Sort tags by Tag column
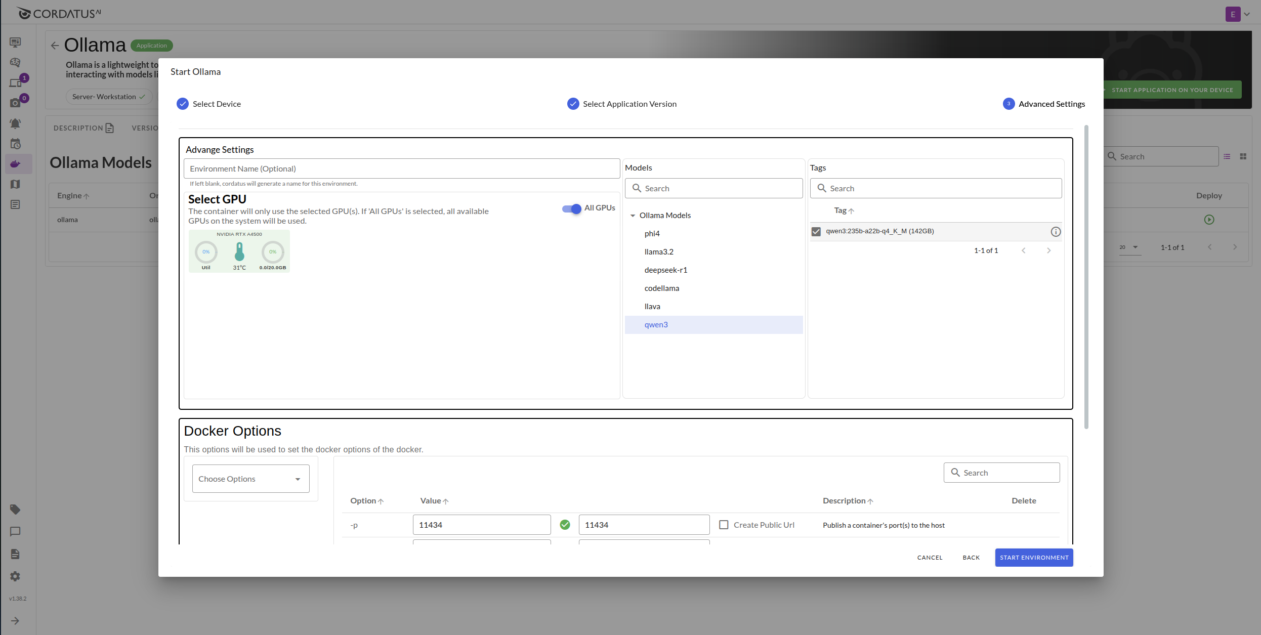This screenshot has width=1261, height=635. pyautogui.click(x=844, y=210)
